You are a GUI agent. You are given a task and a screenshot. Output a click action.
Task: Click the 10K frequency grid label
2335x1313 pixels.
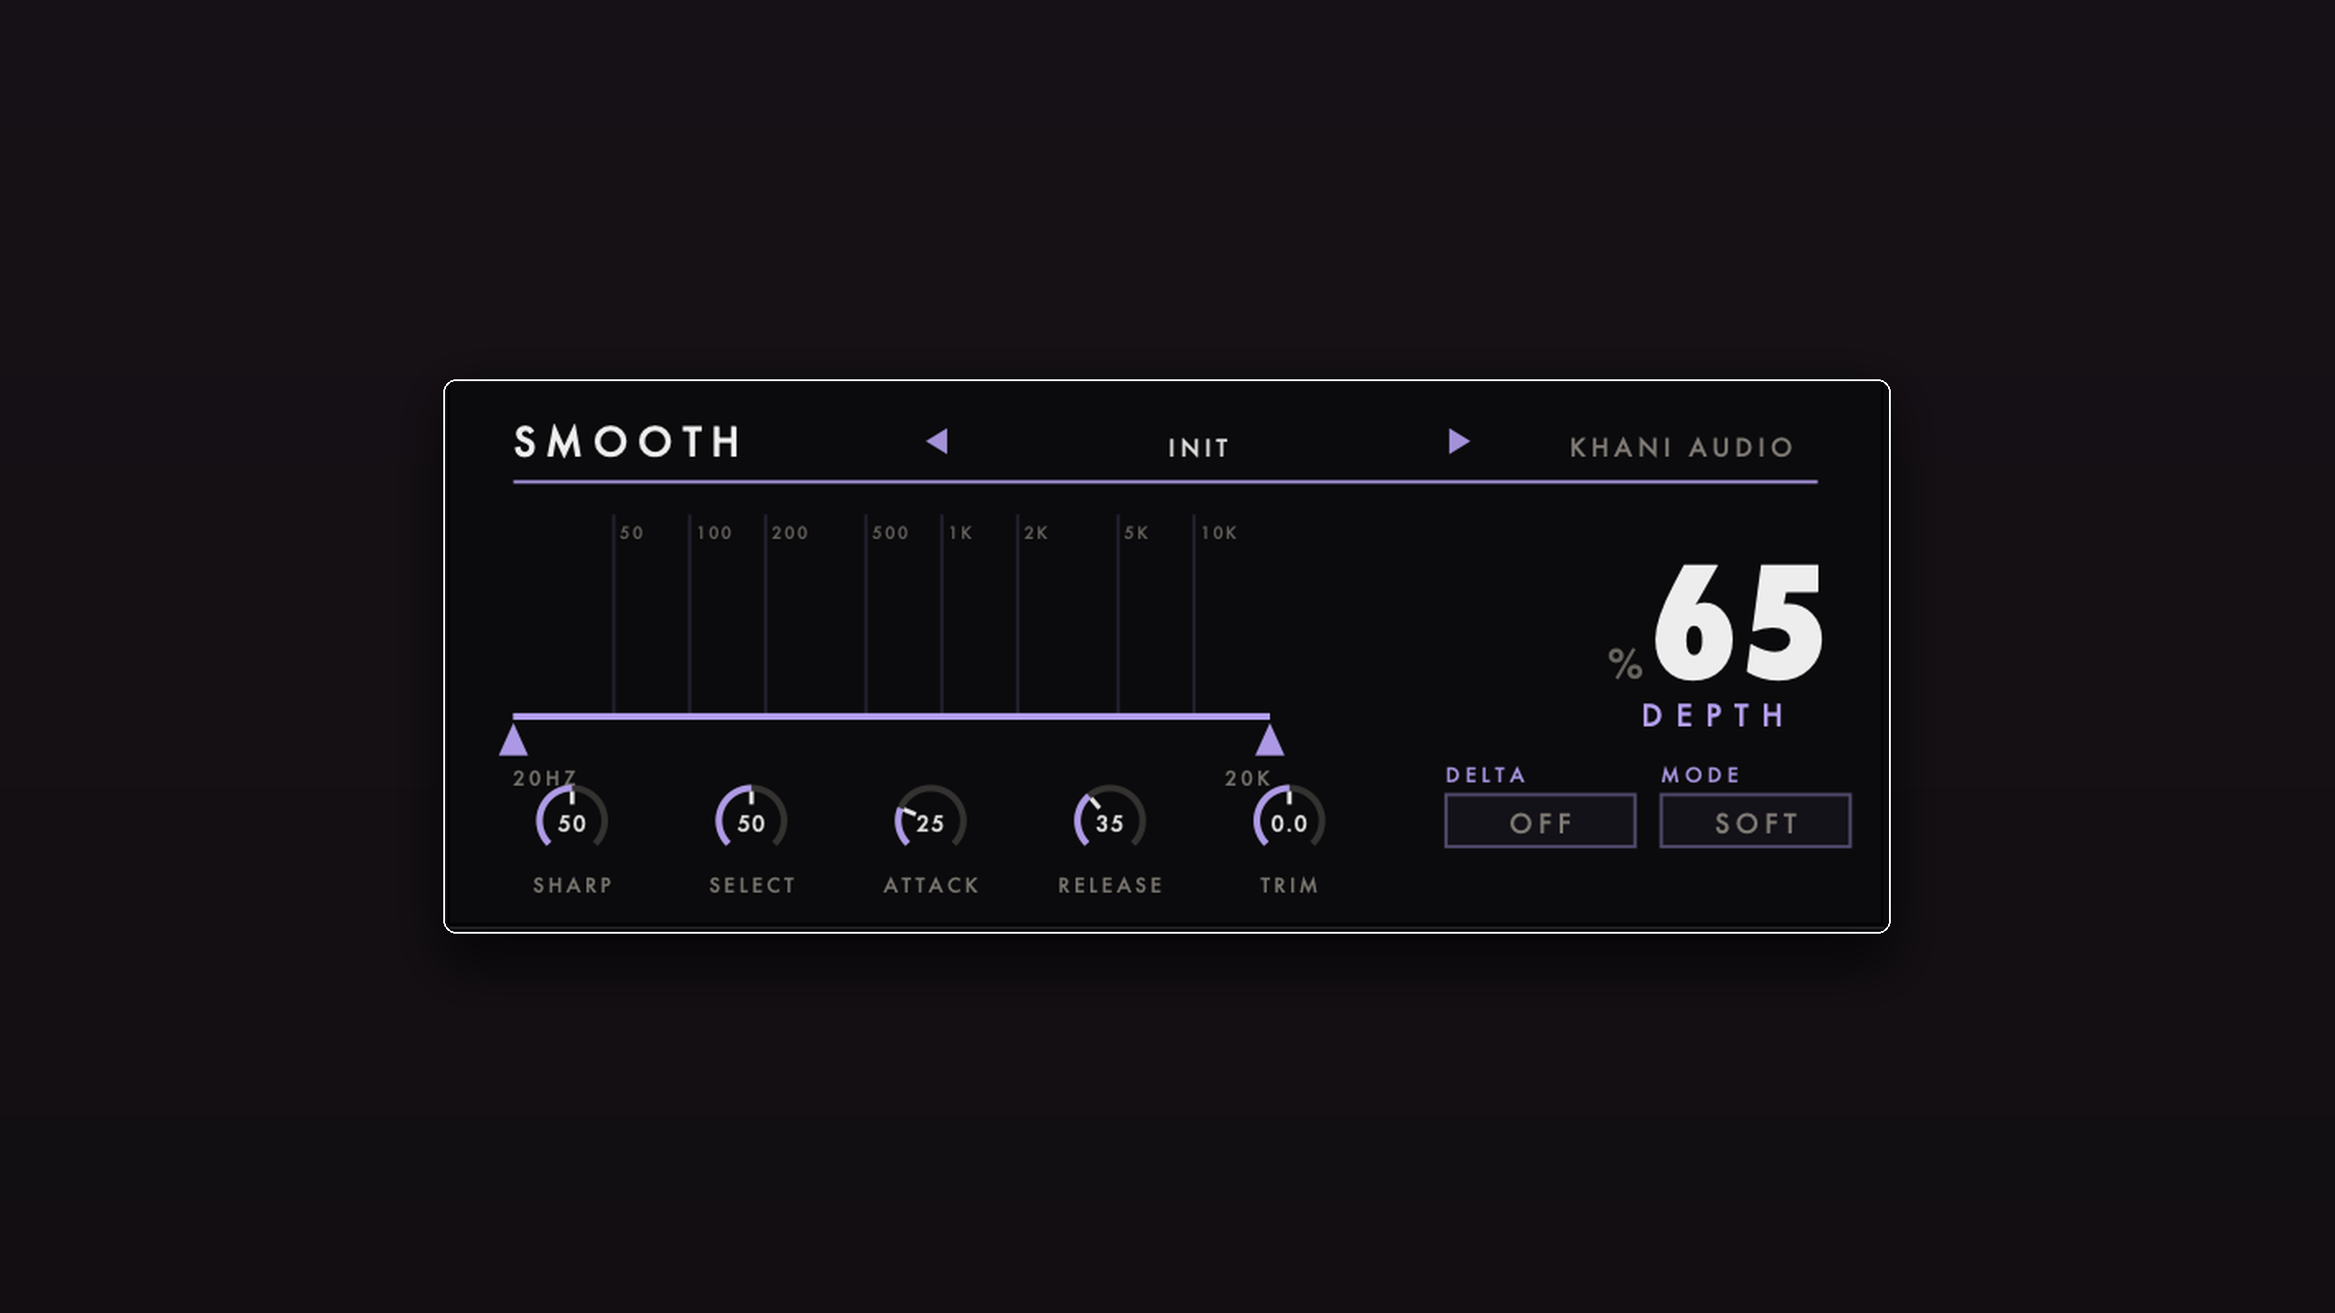pyautogui.click(x=1219, y=533)
